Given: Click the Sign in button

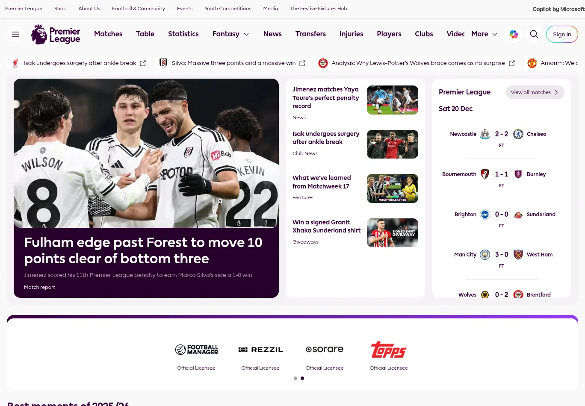Looking at the screenshot, I should coord(562,34).
